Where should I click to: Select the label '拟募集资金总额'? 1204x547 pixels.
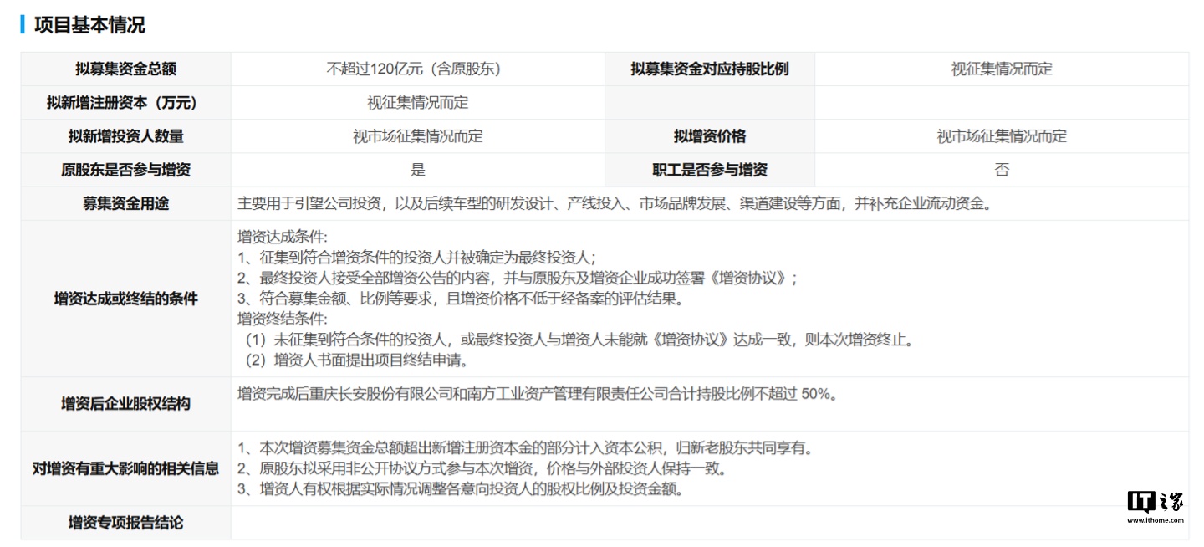(125, 69)
